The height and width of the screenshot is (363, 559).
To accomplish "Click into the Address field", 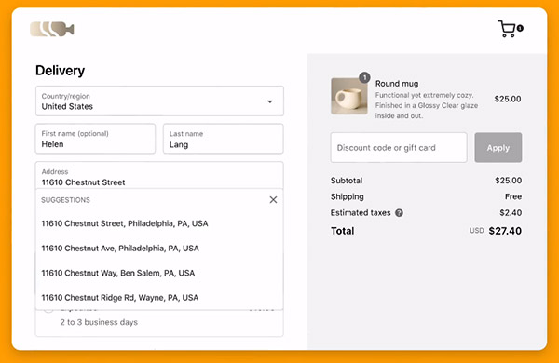I will click(159, 175).
